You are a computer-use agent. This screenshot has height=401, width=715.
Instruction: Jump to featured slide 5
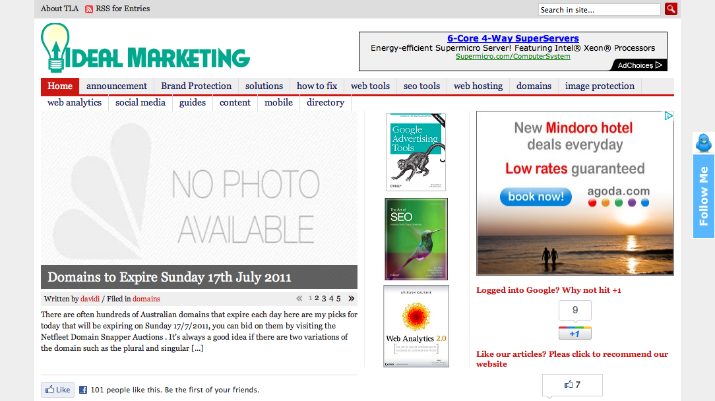tap(338, 298)
